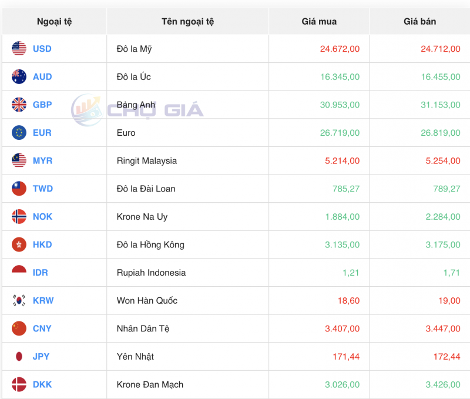This screenshot has width=470, height=399.
Task: Select the HKD flag icon
Action: pos(18,244)
